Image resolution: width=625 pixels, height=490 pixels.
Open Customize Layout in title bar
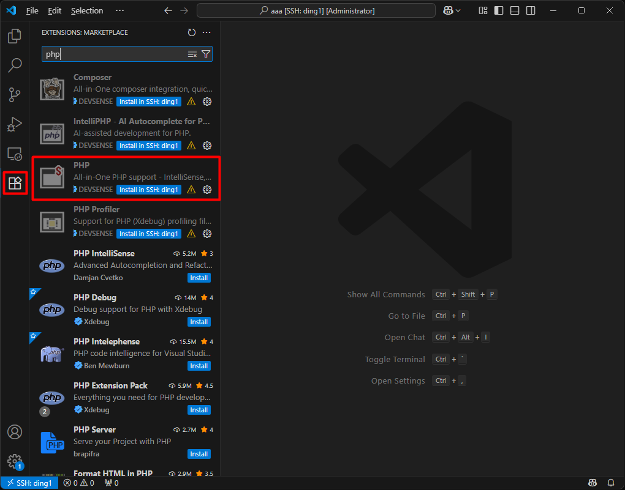(x=483, y=11)
